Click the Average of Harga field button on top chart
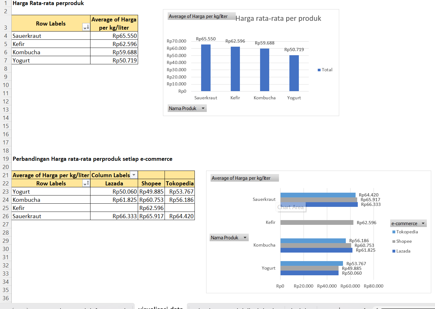 201,16
